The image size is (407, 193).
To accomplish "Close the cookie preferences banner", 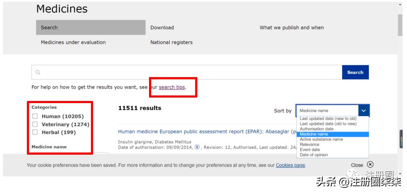I will click(370, 164).
